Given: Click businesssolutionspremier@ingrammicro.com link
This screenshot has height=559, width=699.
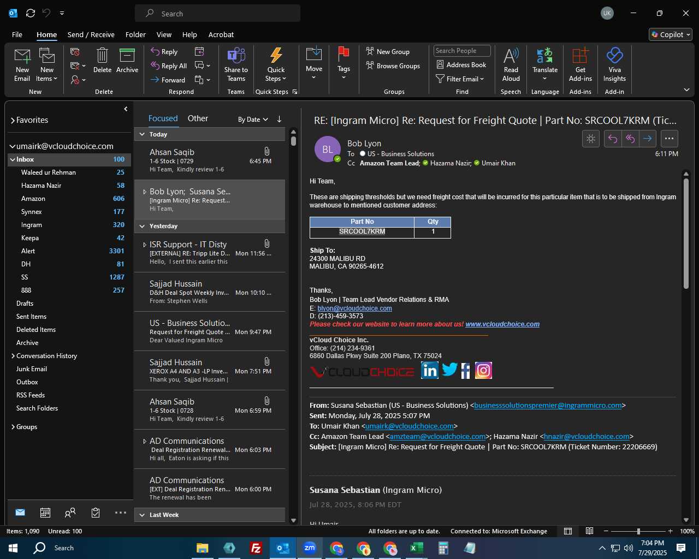Looking at the screenshot, I should (548, 406).
